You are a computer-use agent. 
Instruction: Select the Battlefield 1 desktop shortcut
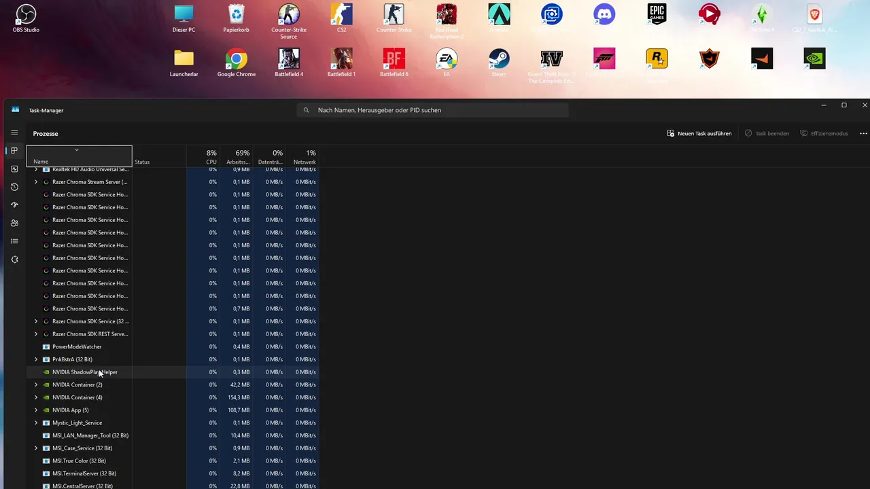(x=341, y=63)
